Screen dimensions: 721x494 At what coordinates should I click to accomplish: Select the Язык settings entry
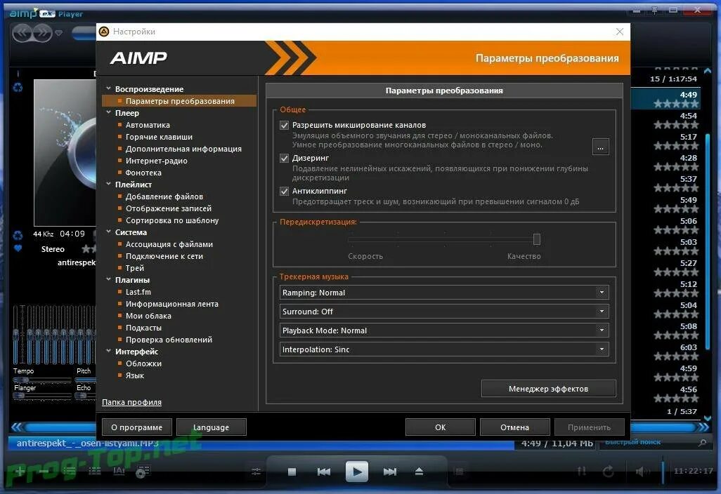click(135, 375)
